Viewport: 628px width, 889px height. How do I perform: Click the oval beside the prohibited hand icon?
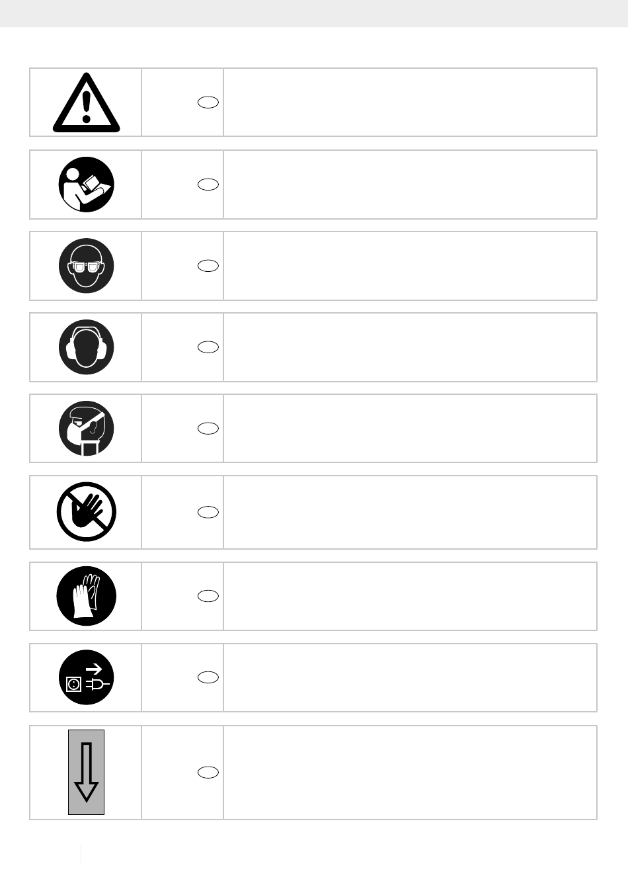pos(208,512)
